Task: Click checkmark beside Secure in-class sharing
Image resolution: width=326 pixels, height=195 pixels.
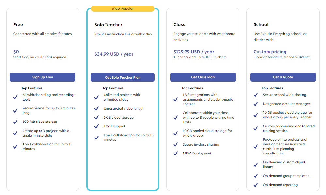Action: click(176, 144)
